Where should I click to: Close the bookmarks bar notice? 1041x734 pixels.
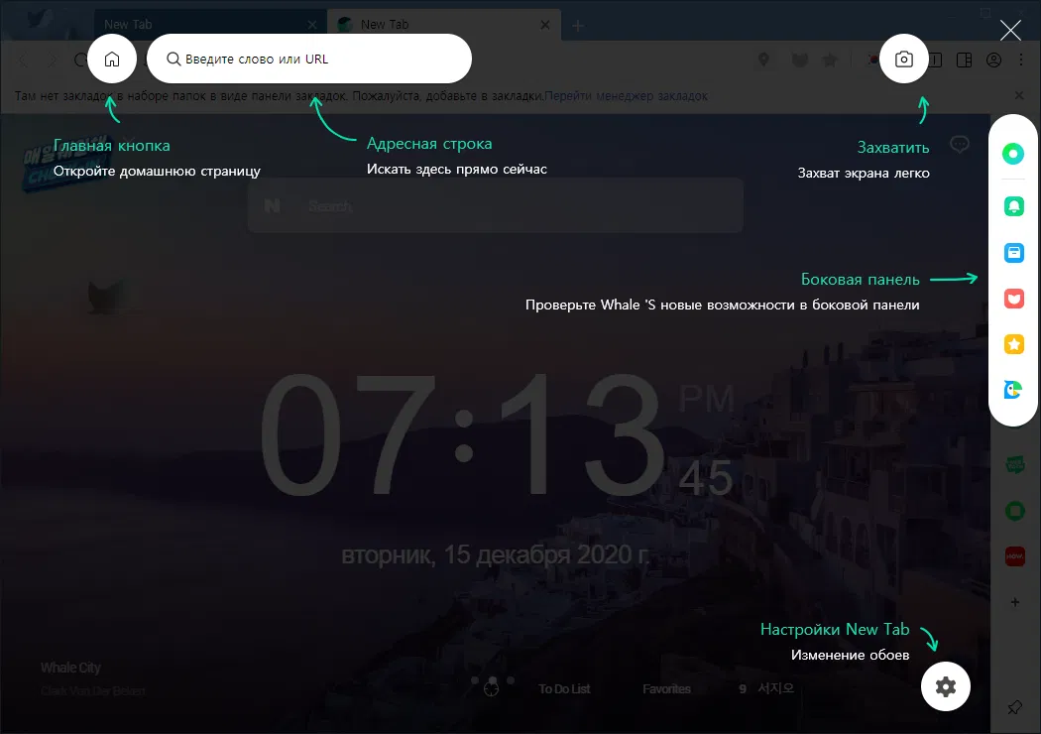point(1019,95)
